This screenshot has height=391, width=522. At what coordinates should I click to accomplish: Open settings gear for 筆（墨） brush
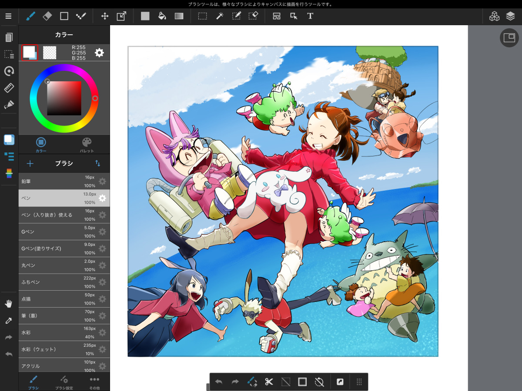point(102,316)
